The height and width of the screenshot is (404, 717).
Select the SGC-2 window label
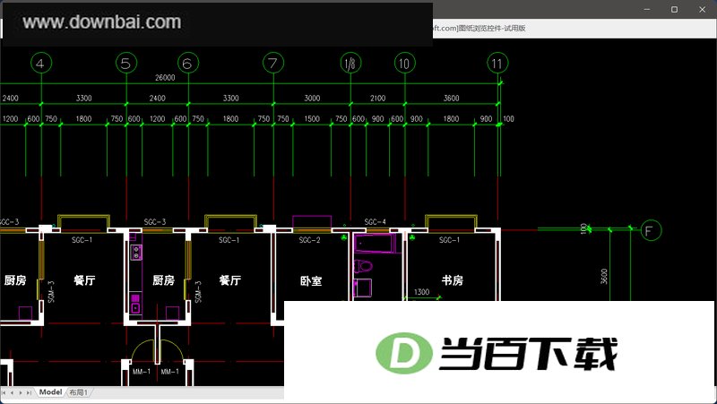[309, 240]
